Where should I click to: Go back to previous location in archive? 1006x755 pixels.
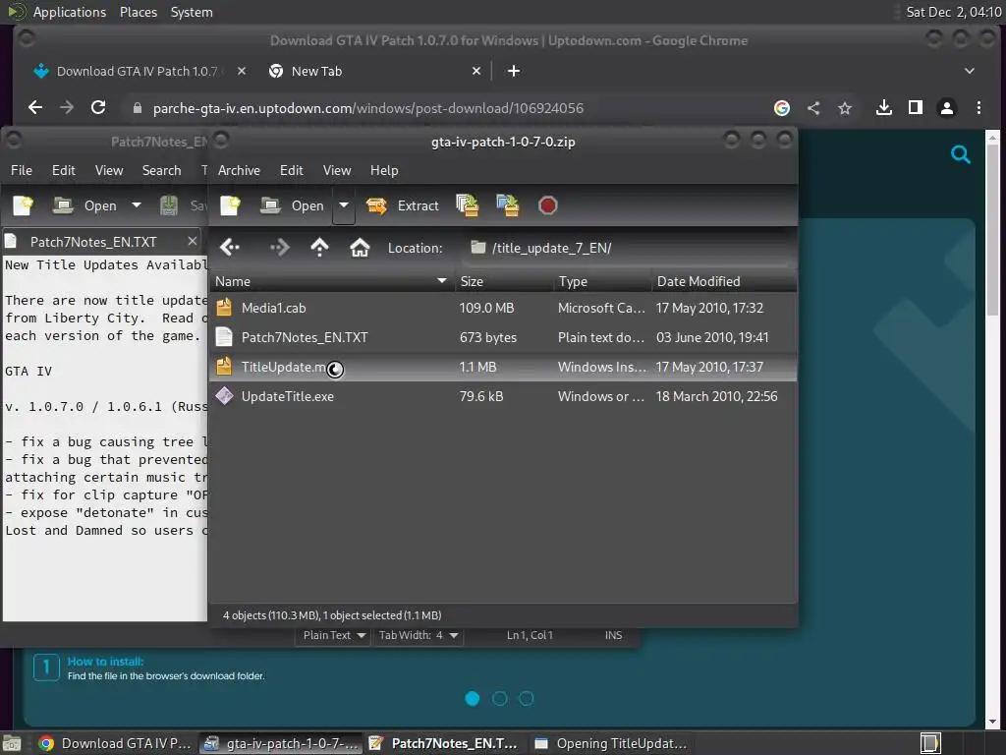click(x=229, y=247)
